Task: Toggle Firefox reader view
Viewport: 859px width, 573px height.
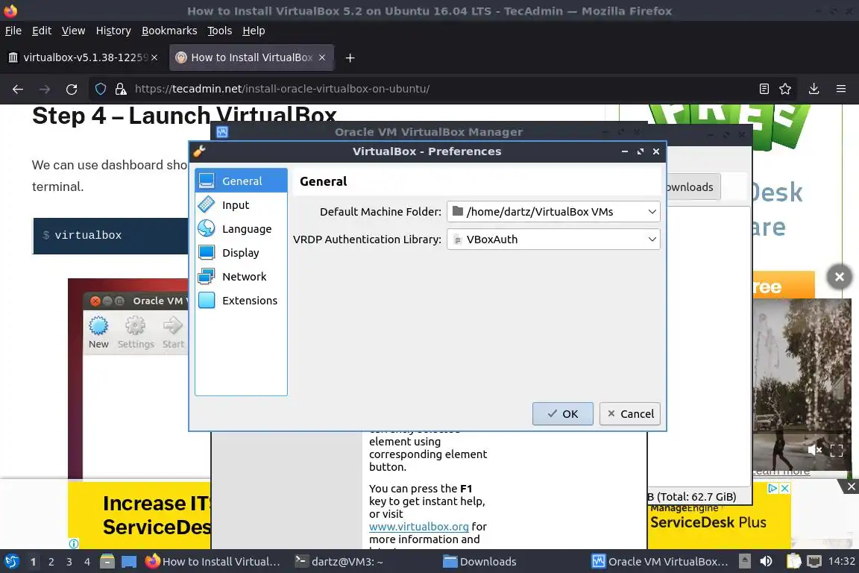Action: point(764,89)
